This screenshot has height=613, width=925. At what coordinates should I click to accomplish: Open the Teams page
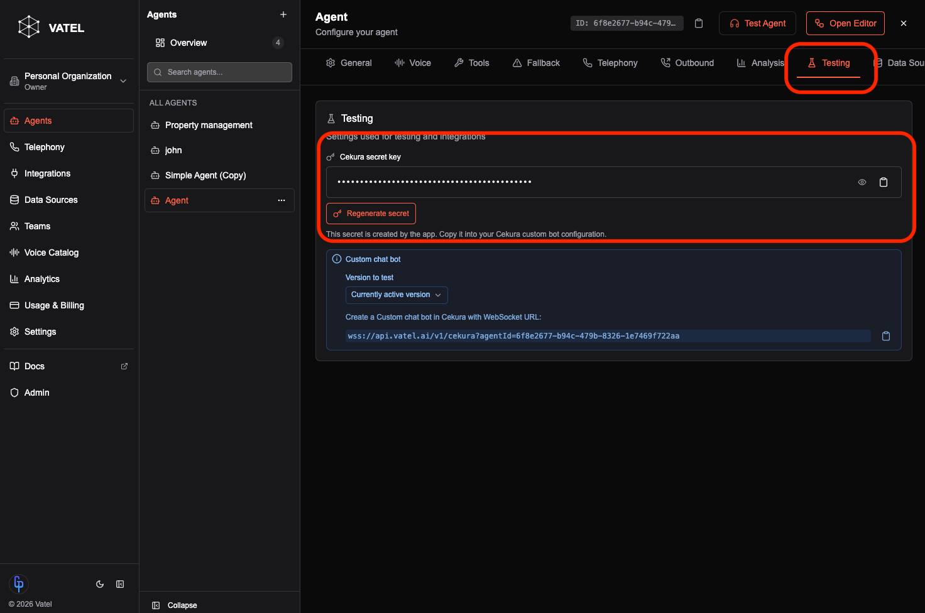click(x=69, y=226)
